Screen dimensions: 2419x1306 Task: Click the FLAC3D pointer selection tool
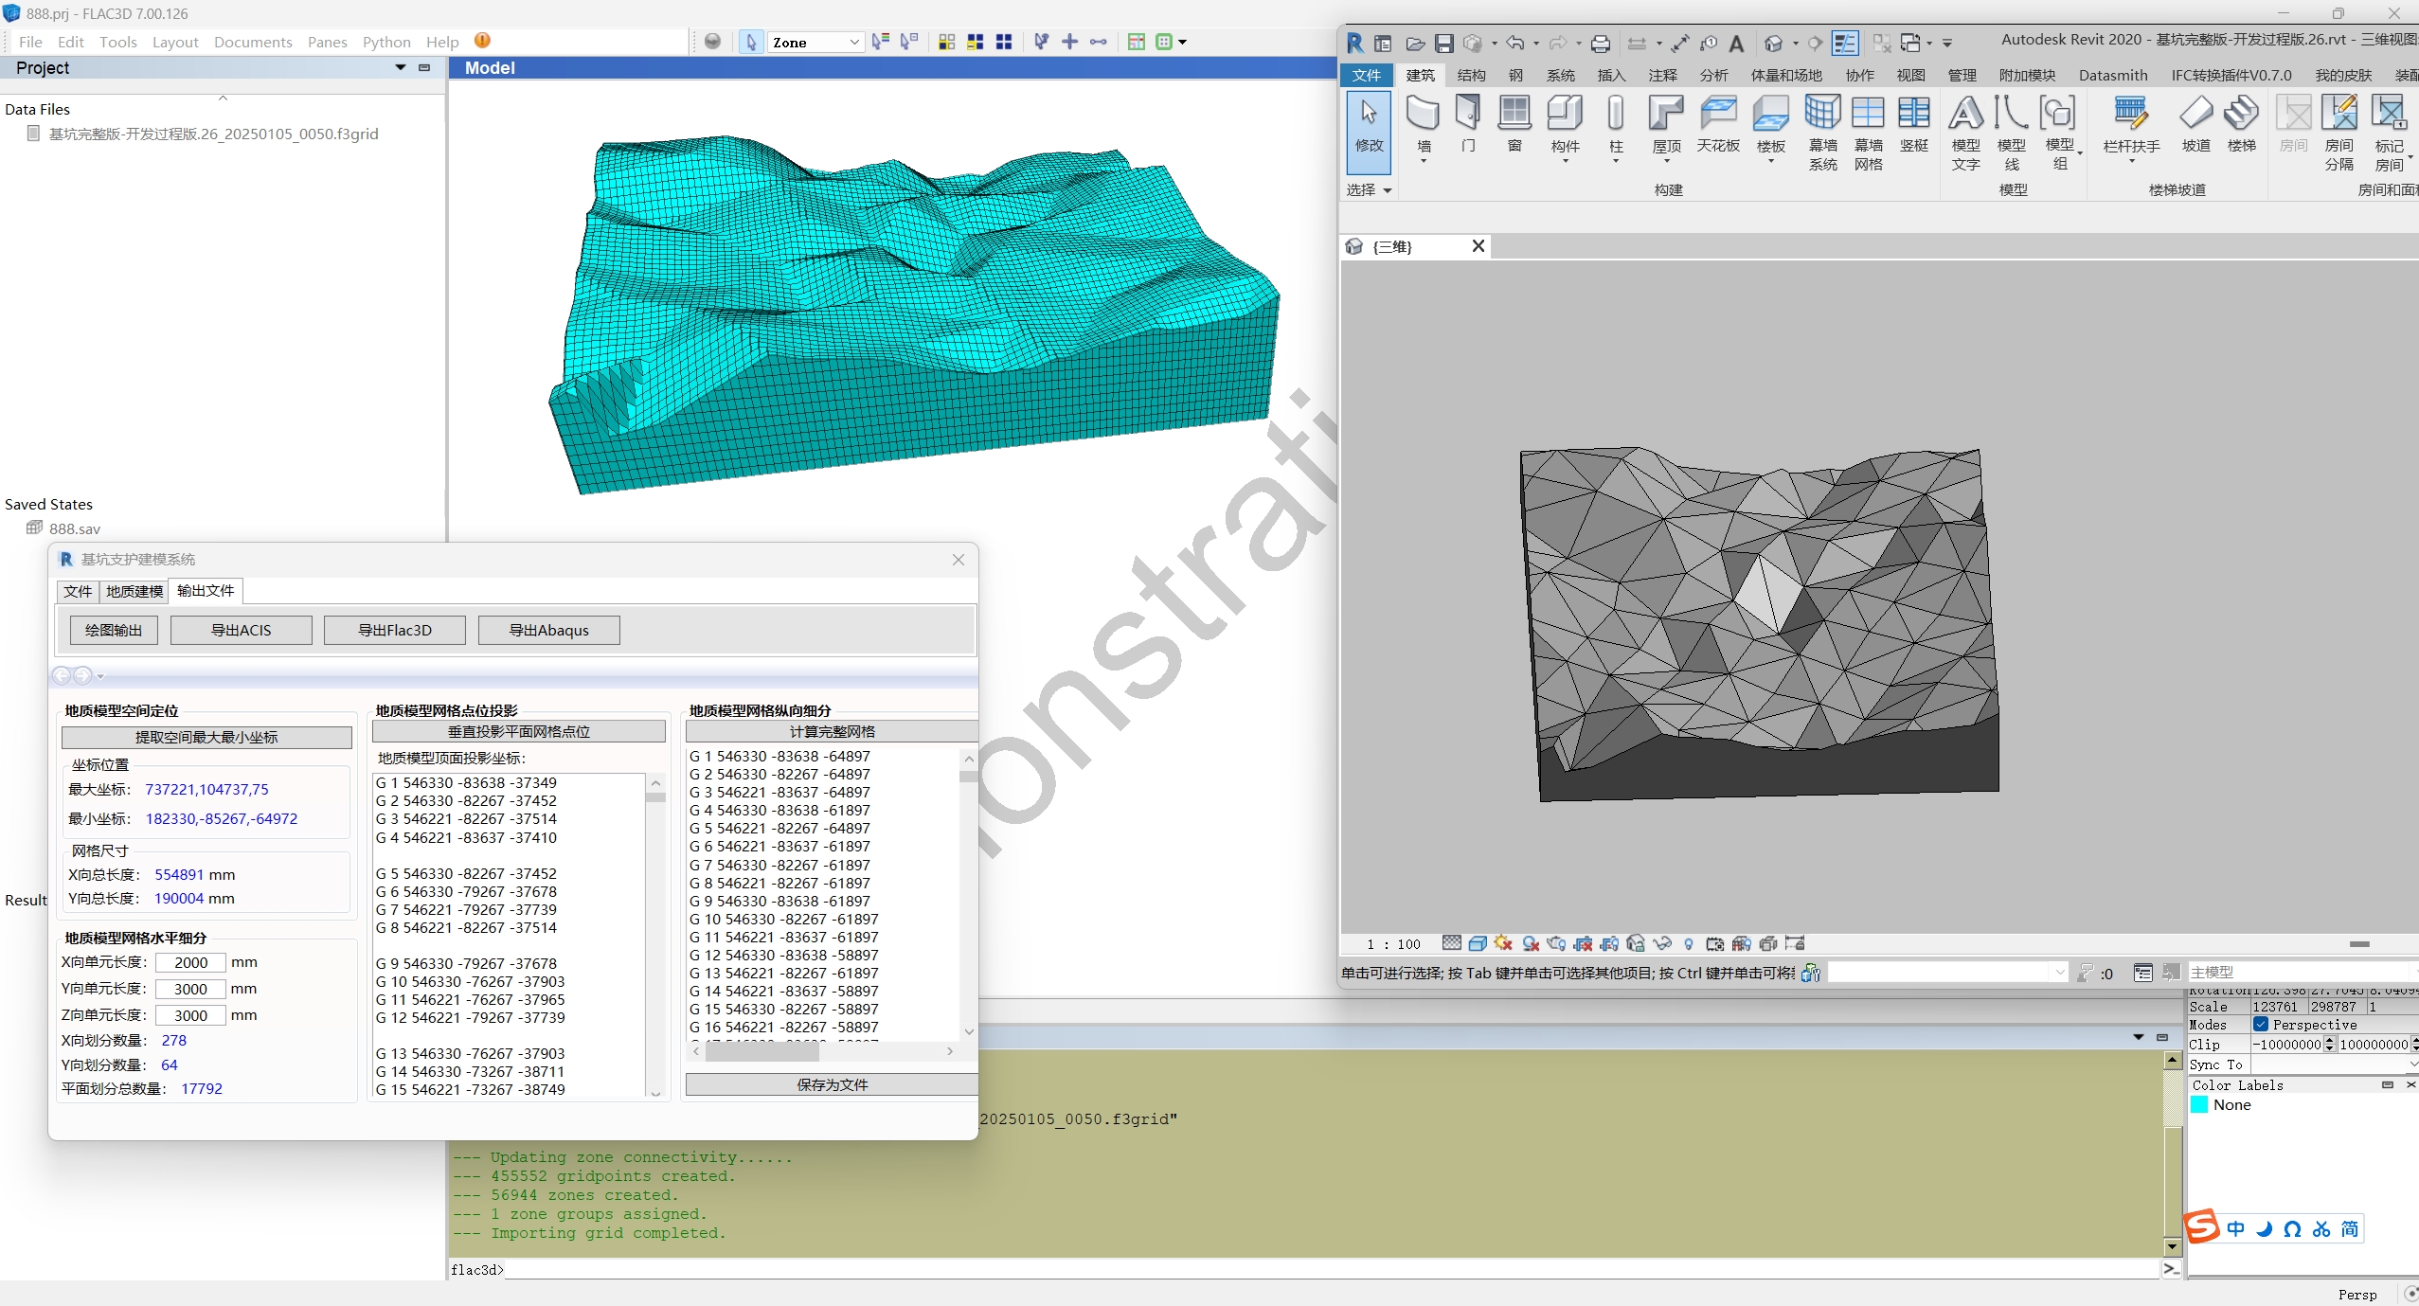751,42
